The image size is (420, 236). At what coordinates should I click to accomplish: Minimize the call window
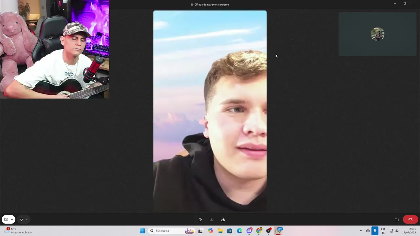pos(395,4)
